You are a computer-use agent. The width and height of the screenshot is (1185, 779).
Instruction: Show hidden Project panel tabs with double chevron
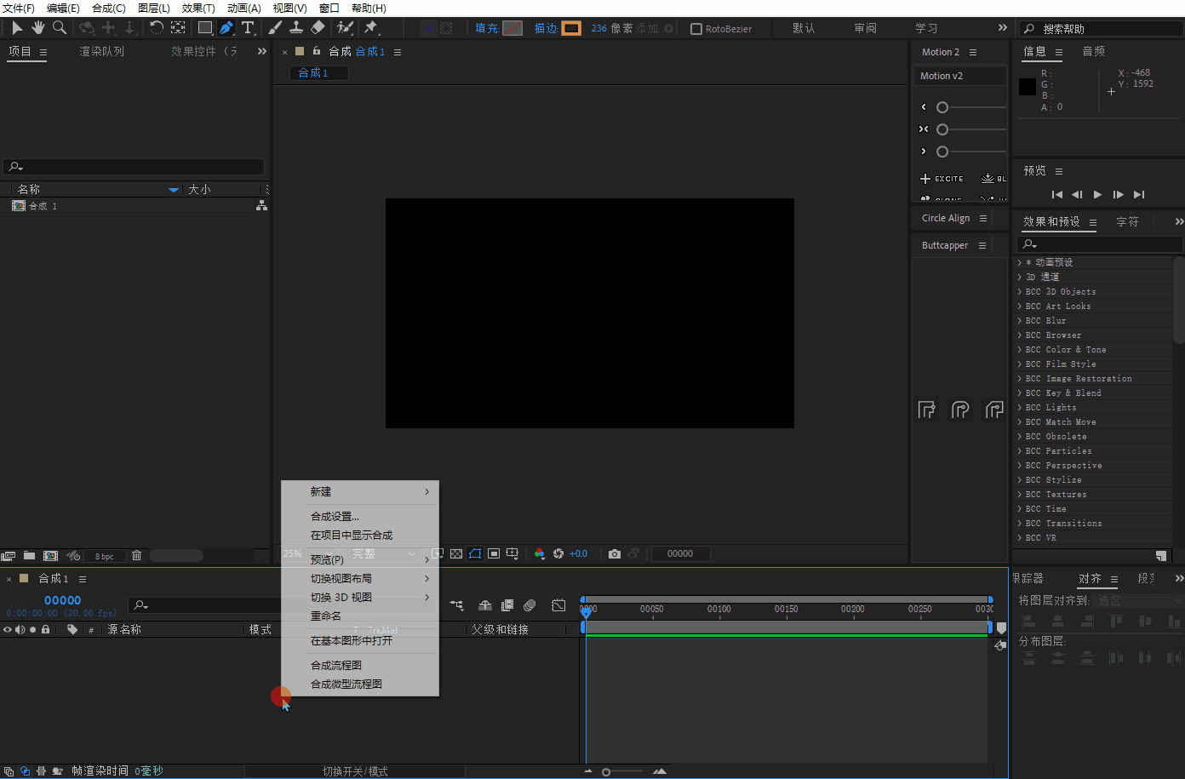pyautogui.click(x=261, y=51)
